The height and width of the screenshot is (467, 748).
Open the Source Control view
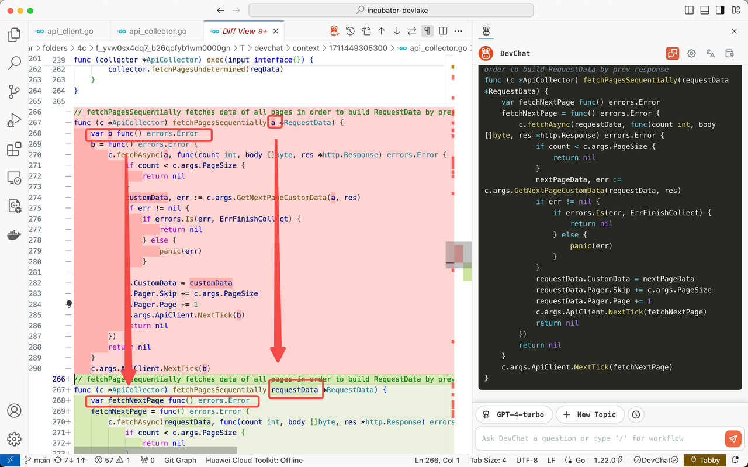tap(14, 92)
